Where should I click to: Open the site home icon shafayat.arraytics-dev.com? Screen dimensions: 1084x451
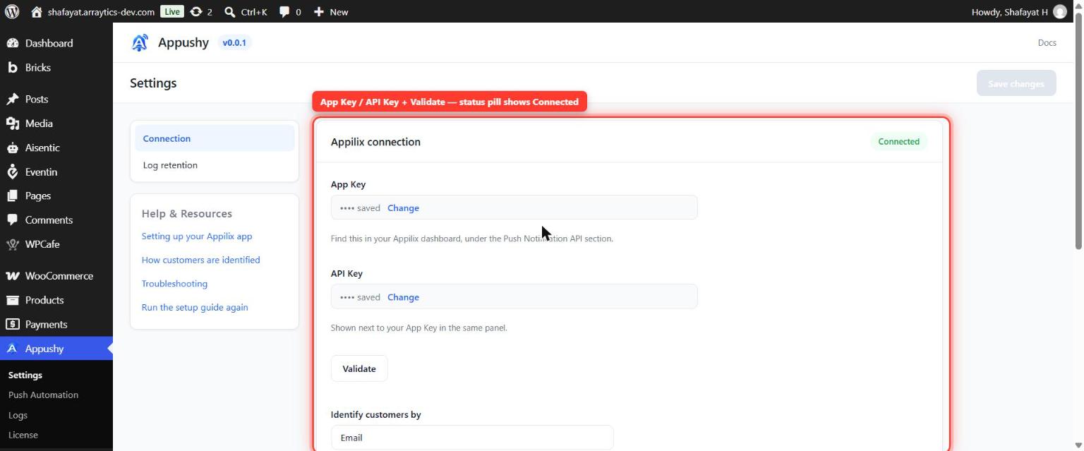tap(37, 11)
